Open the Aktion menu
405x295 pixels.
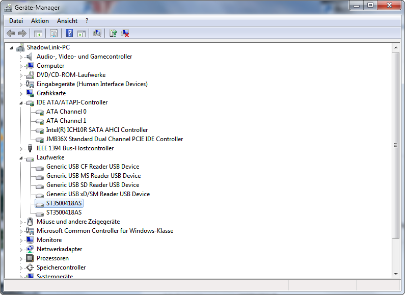point(40,21)
